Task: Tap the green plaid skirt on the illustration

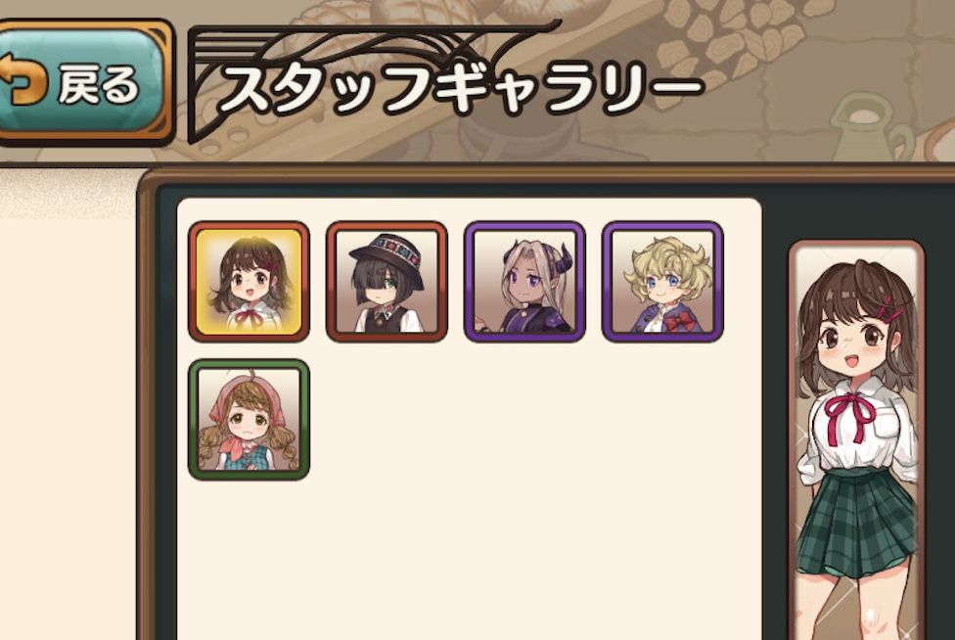Action: (x=857, y=524)
